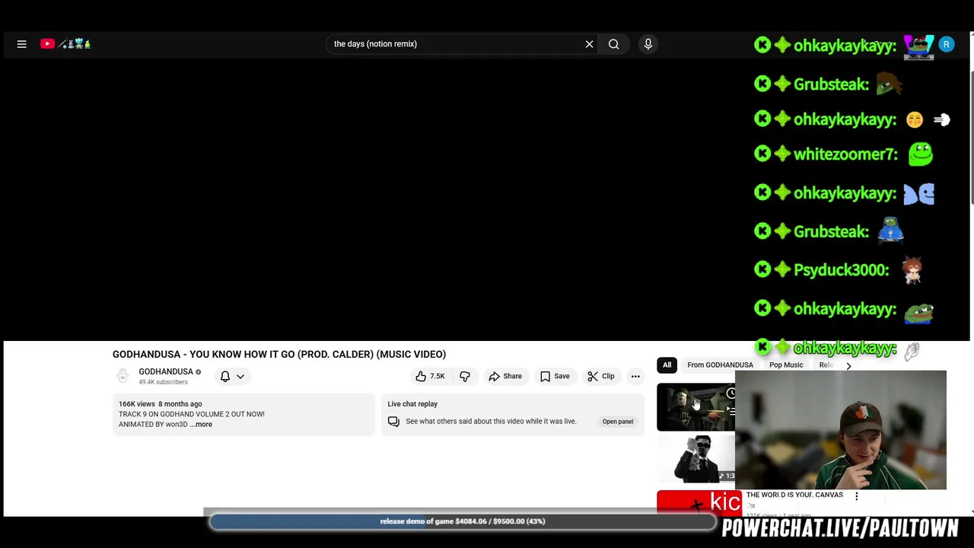Share this video

point(505,376)
